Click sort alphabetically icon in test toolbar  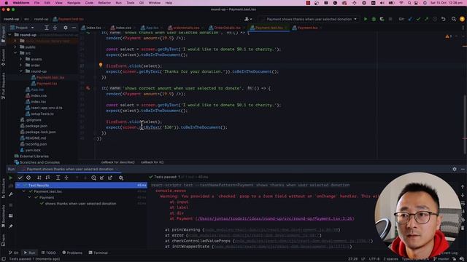coord(39,178)
